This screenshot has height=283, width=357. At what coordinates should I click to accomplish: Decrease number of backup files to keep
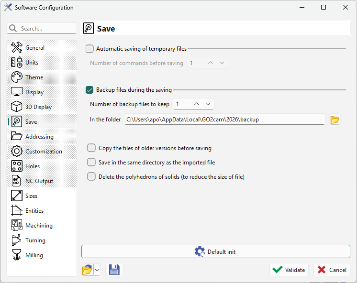tap(208, 104)
